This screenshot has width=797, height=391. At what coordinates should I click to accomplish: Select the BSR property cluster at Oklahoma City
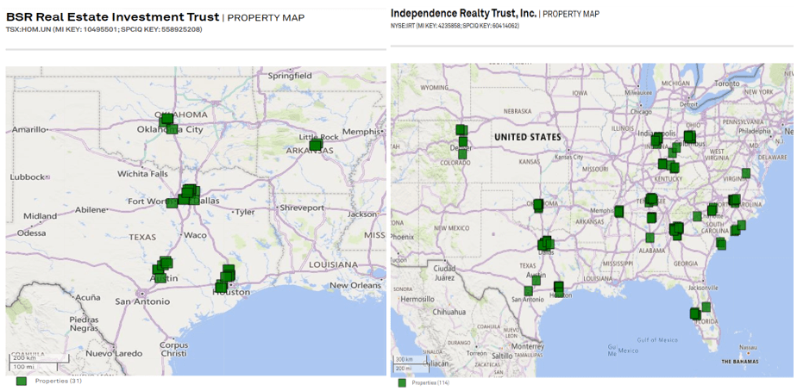click(x=168, y=122)
